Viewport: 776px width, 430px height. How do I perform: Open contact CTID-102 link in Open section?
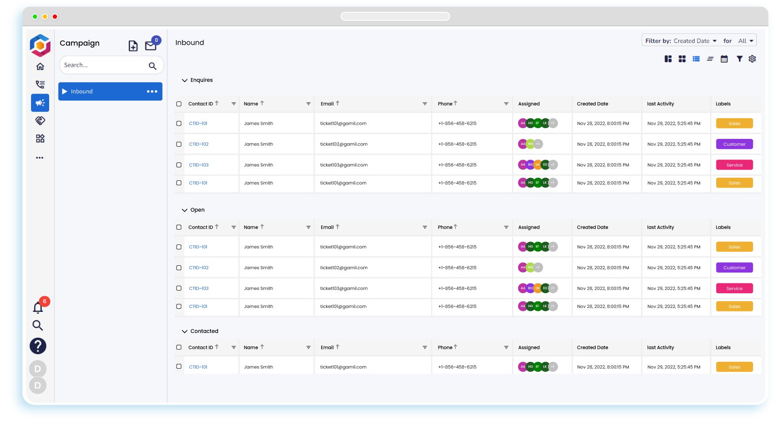[x=199, y=267]
